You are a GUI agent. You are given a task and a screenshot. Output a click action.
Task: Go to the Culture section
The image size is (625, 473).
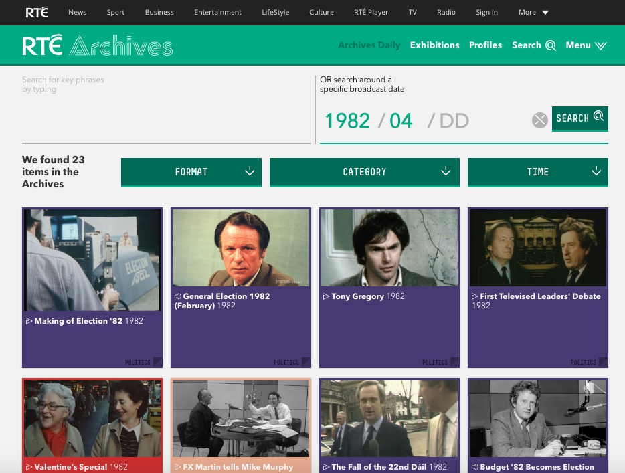(322, 12)
